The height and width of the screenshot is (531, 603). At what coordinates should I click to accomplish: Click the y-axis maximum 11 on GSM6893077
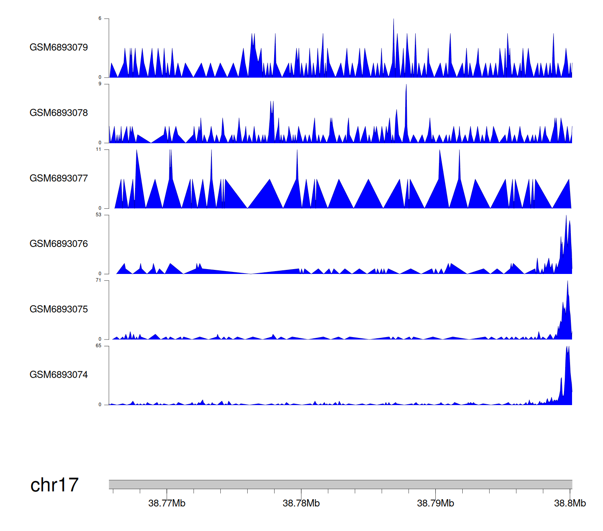click(98, 150)
